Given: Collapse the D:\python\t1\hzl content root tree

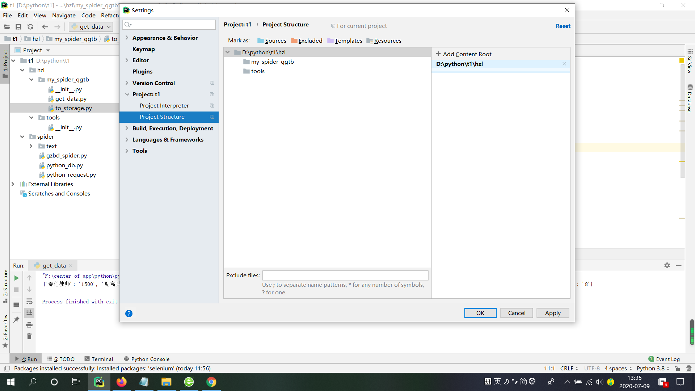Looking at the screenshot, I should (x=228, y=52).
